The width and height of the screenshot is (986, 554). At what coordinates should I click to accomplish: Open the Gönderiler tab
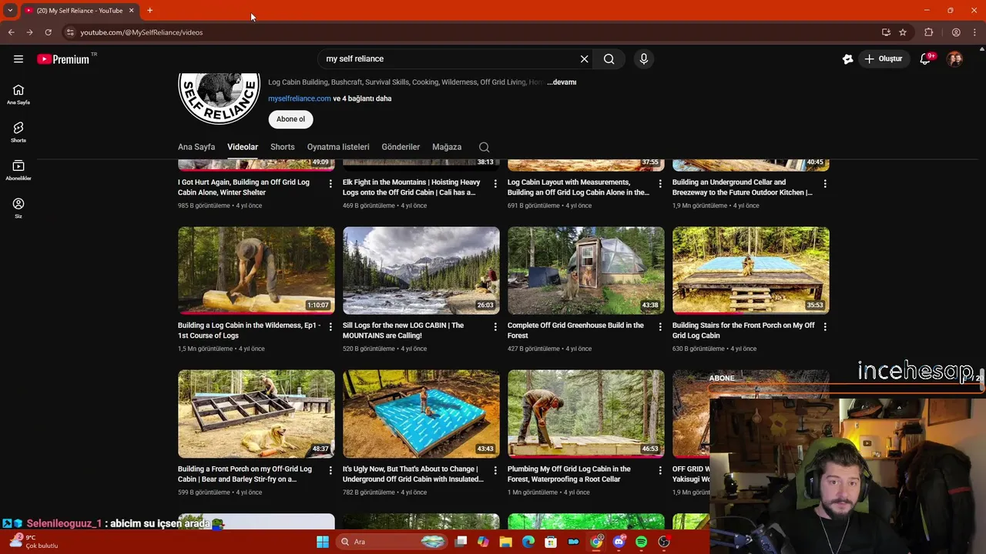(x=401, y=147)
